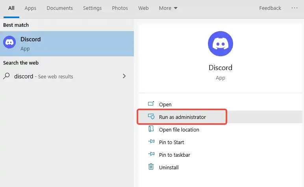Click the magnifier icon beside discord web search

point(6,76)
